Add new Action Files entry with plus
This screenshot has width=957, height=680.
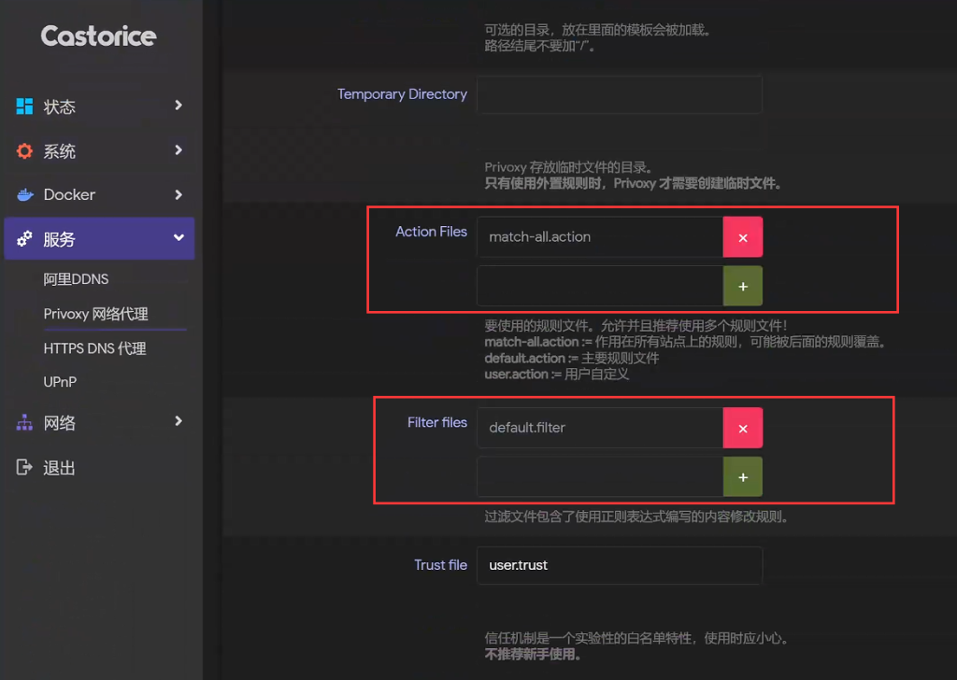743,287
